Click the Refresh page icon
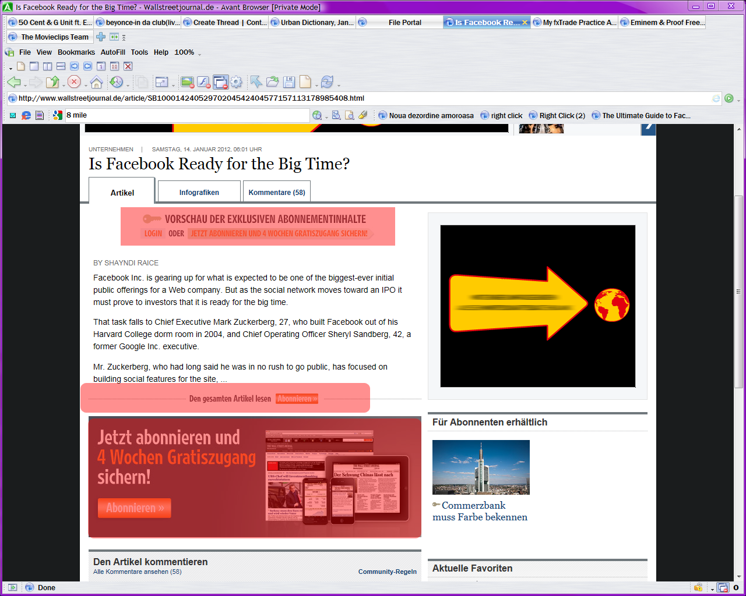Viewport: 746px width, 596px height. (328, 82)
